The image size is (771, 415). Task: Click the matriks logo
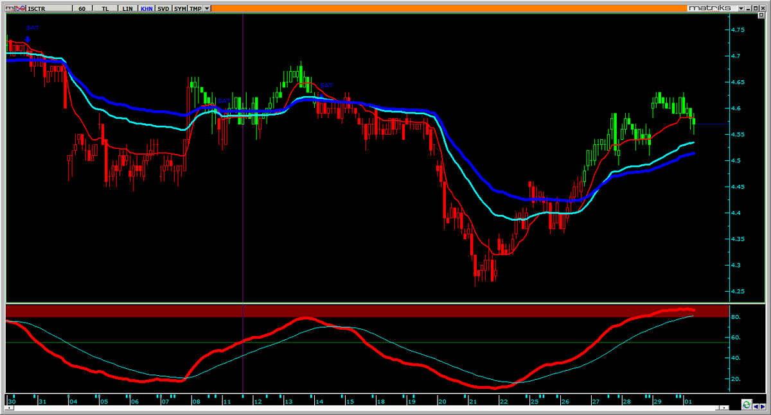[710, 8]
